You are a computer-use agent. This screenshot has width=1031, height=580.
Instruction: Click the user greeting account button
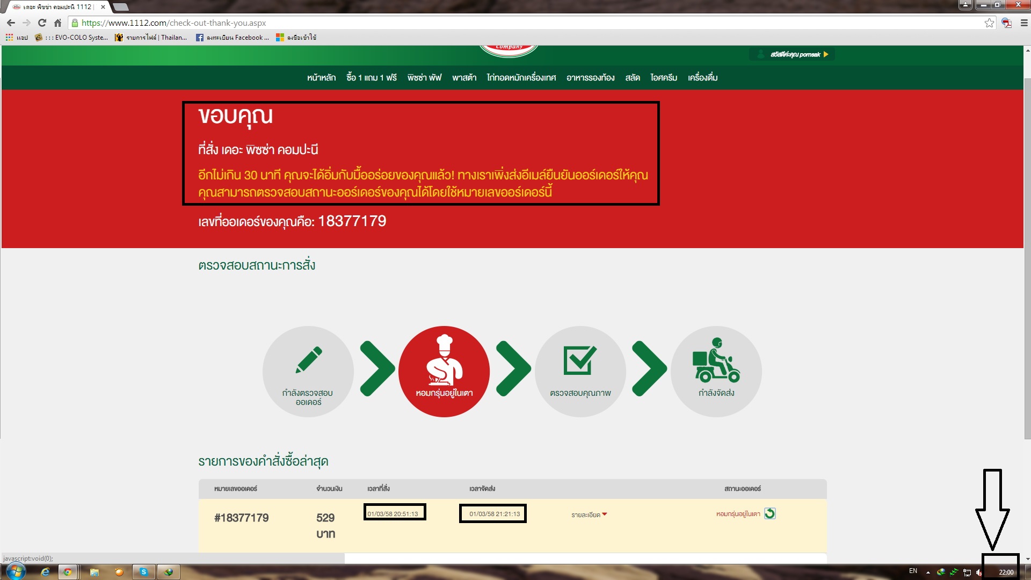click(x=792, y=54)
